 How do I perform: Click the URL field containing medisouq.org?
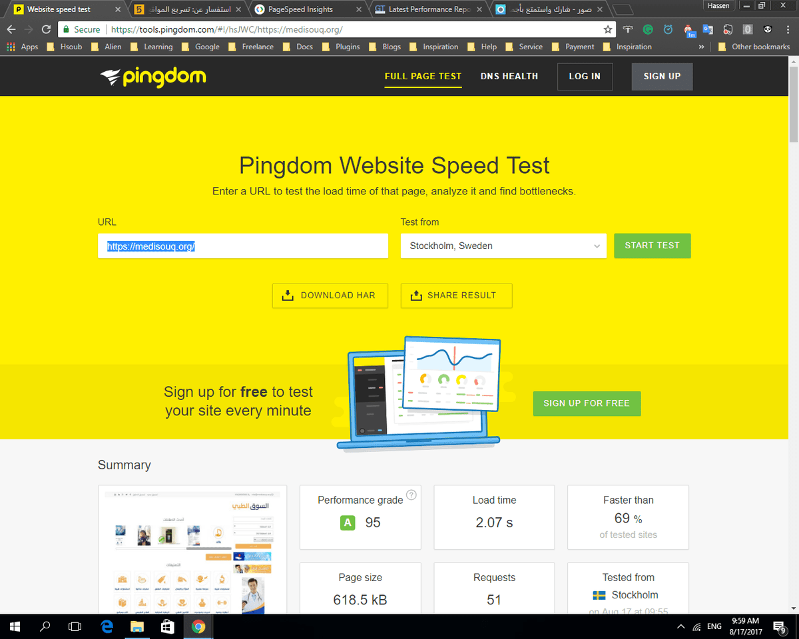coord(243,246)
